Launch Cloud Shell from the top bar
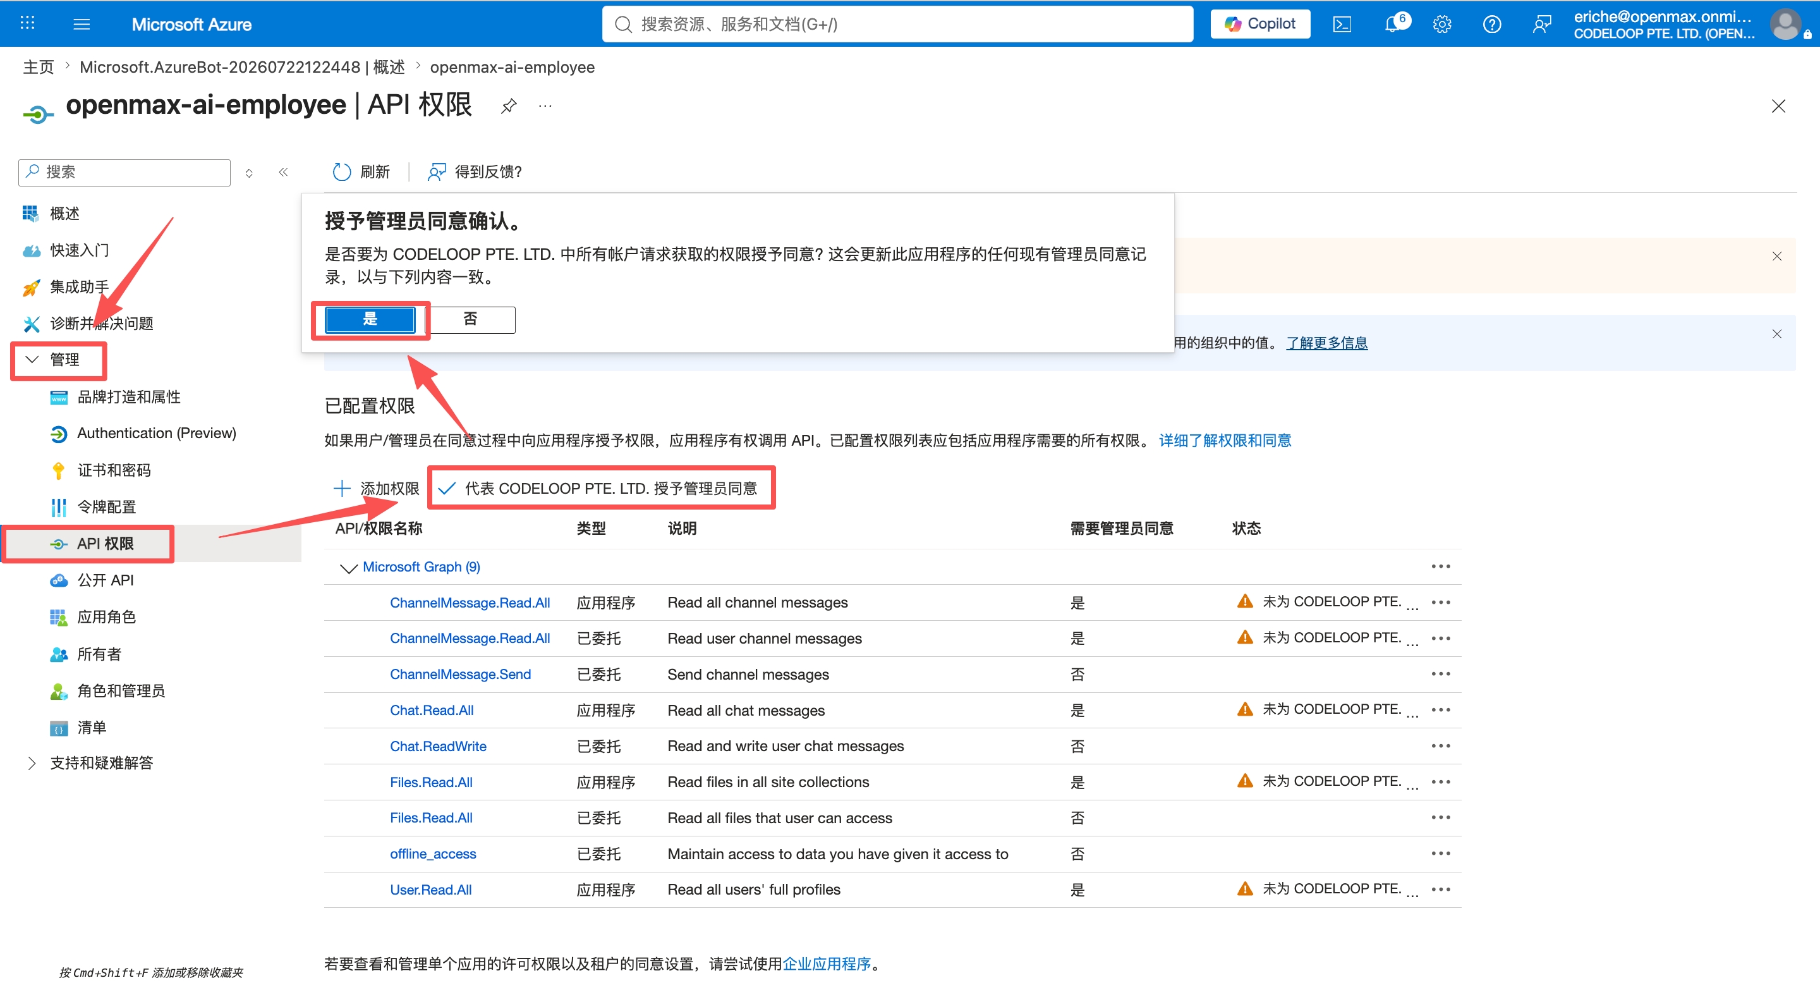 [1342, 24]
